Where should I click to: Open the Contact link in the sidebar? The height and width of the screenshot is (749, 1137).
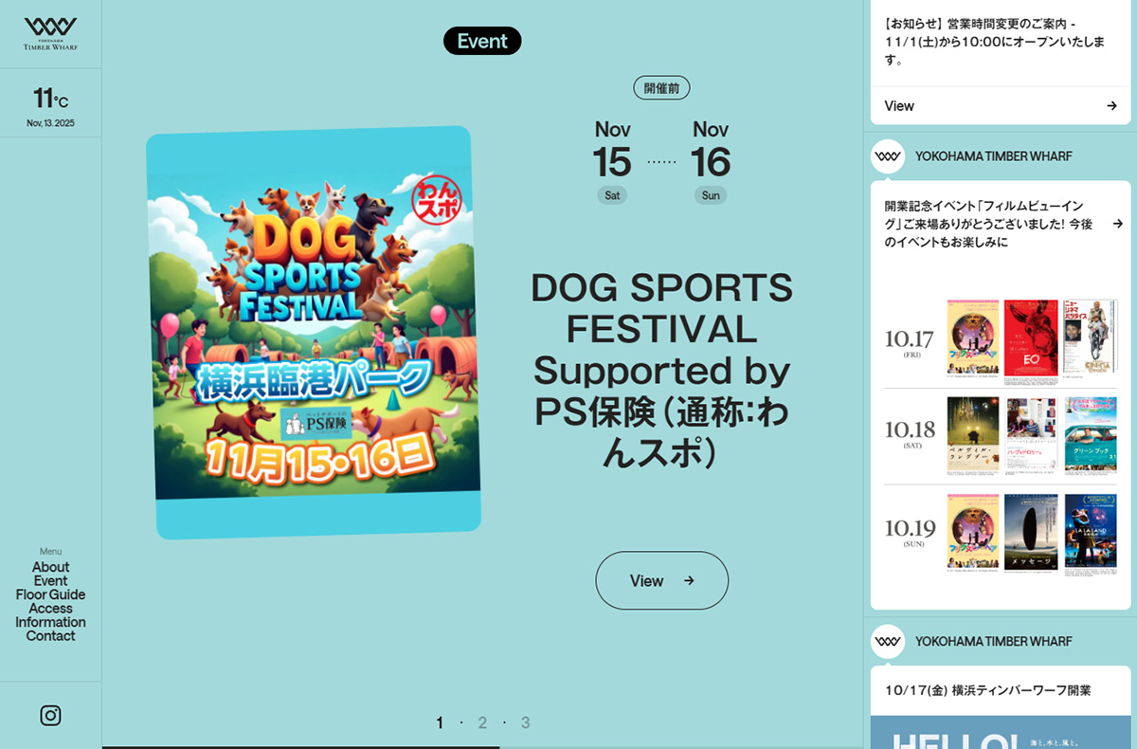click(50, 636)
